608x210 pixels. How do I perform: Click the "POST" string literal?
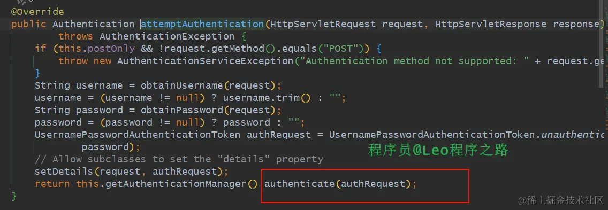coord(340,49)
